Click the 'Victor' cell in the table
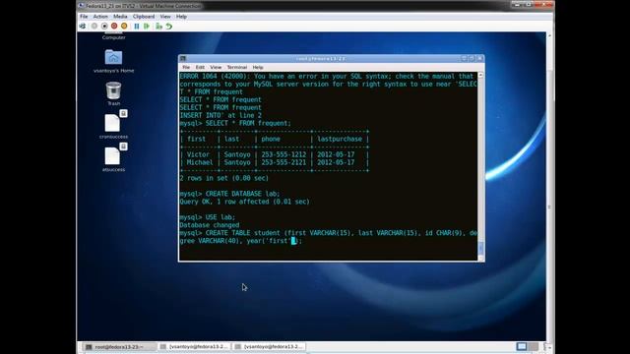This screenshot has width=630, height=354. 198,154
